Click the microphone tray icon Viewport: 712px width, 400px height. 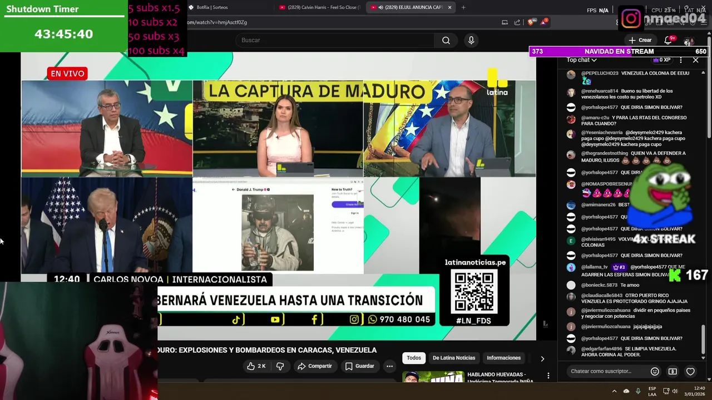(638, 391)
